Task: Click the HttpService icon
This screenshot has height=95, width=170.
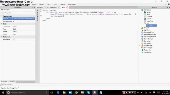Action: coord(142,52)
